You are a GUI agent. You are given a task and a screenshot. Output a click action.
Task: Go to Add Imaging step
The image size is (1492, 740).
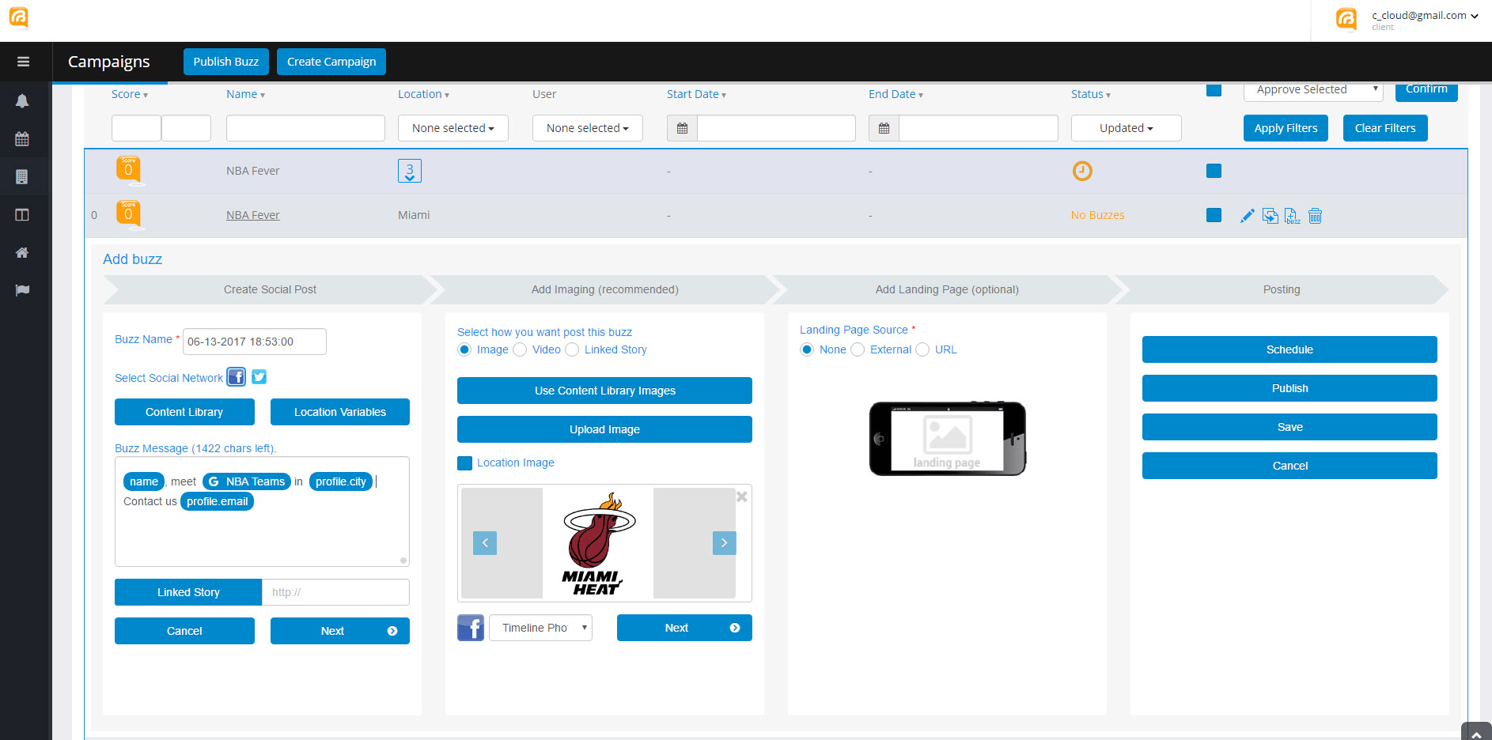[605, 289]
